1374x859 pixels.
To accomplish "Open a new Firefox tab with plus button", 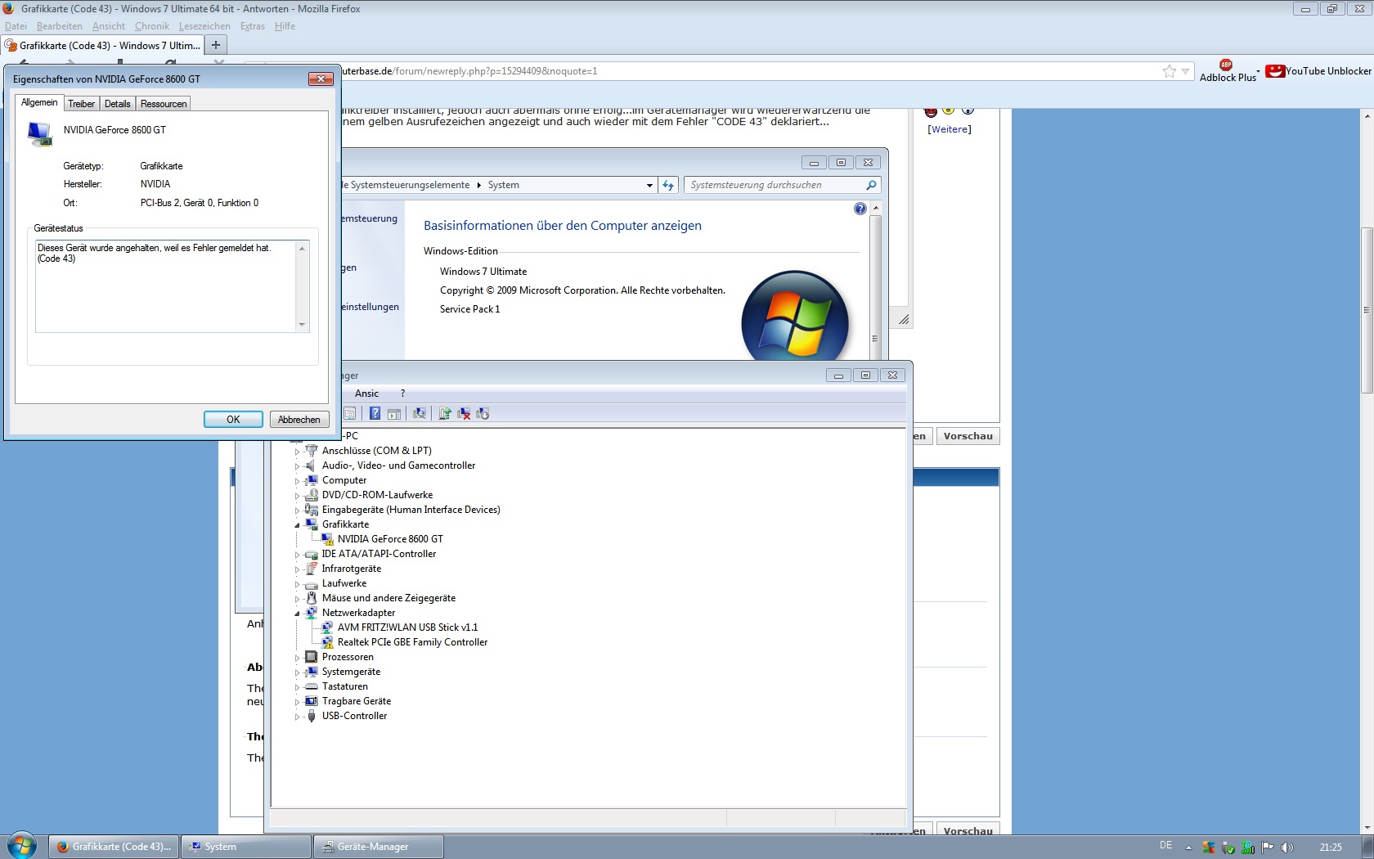I will [x=216, y=45].
